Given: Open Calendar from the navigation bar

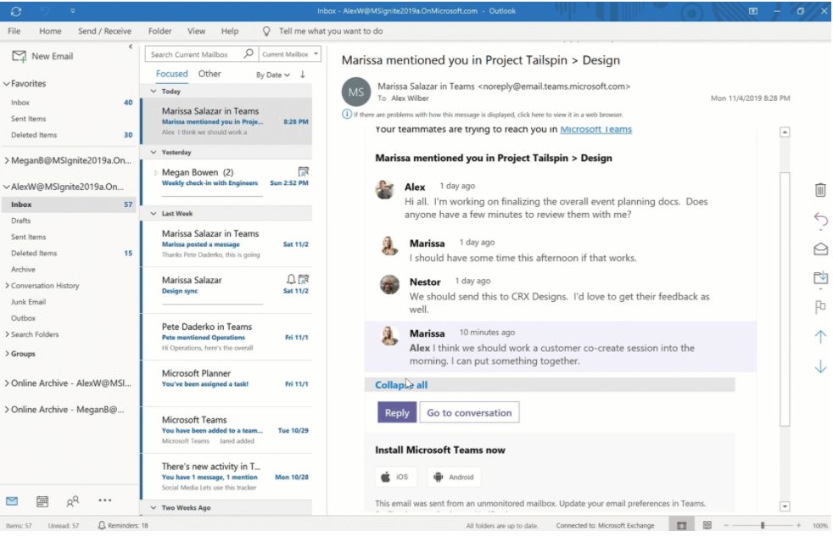Looking at the screenshot, I should (42, 501).
